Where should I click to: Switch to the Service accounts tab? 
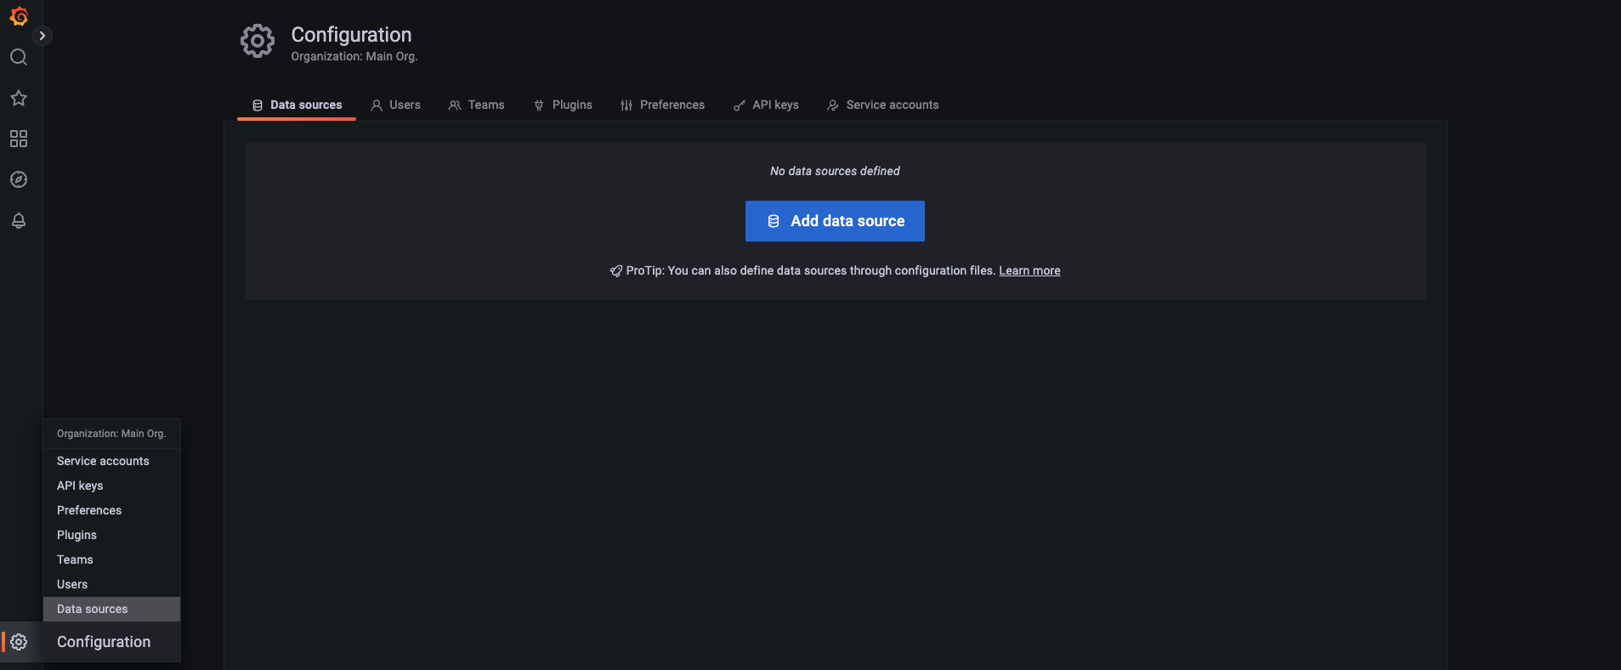[882, 105]
